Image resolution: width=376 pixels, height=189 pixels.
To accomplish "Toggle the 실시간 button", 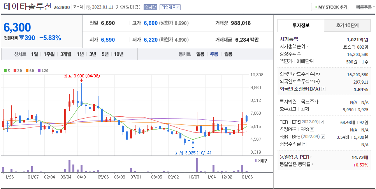I will [x=150, y=7].
